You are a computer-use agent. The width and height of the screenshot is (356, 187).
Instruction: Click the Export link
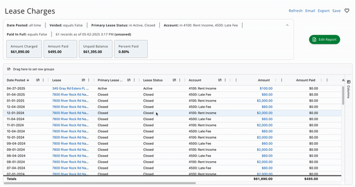[x=323, y=11]
